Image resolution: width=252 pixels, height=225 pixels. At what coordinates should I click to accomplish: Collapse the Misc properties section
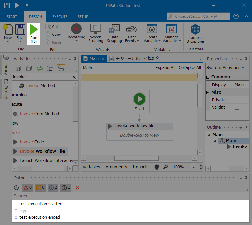(x=208, y=92)
